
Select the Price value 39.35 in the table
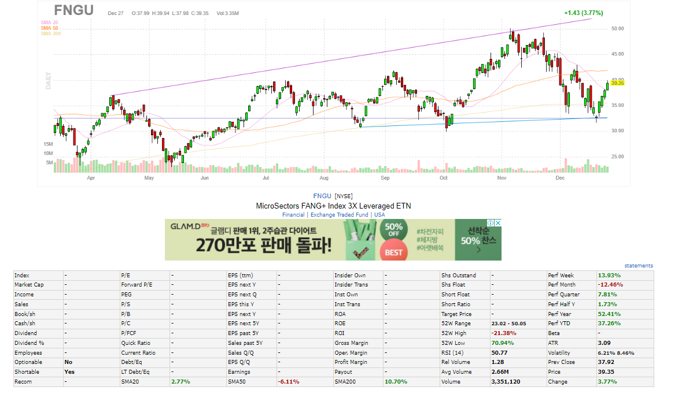coord(606,372)
